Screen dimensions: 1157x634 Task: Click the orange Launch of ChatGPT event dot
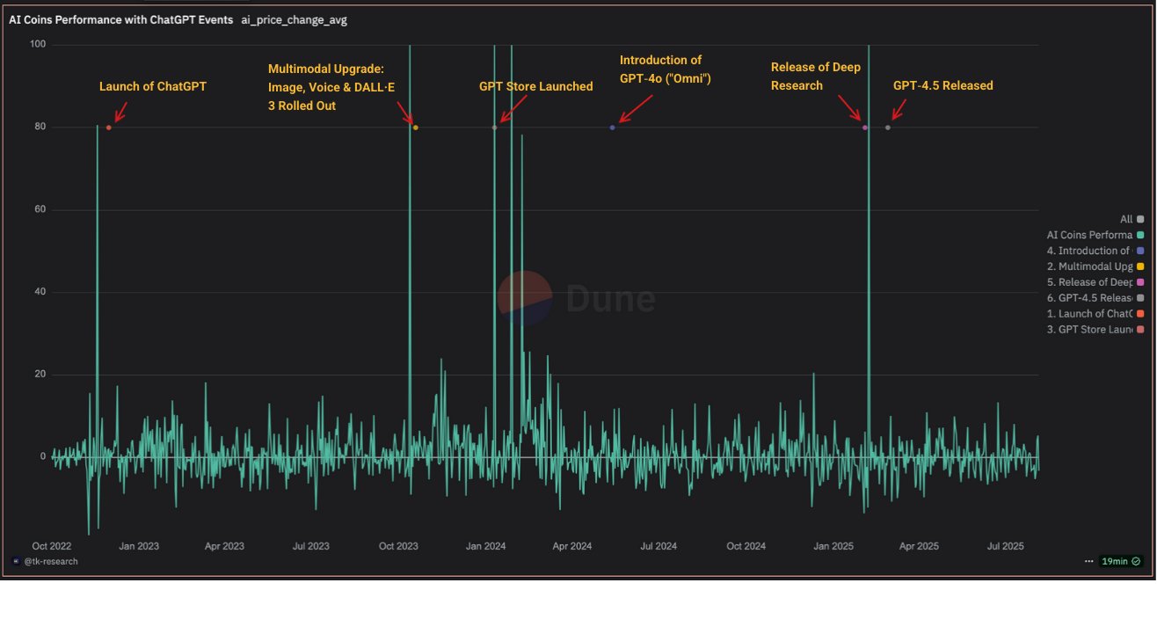(108, 127)
